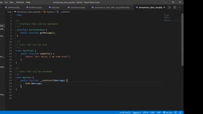Viewport: 203px width, 114px height.
Task: Split the editor right
Action: [x=175, y=7]
